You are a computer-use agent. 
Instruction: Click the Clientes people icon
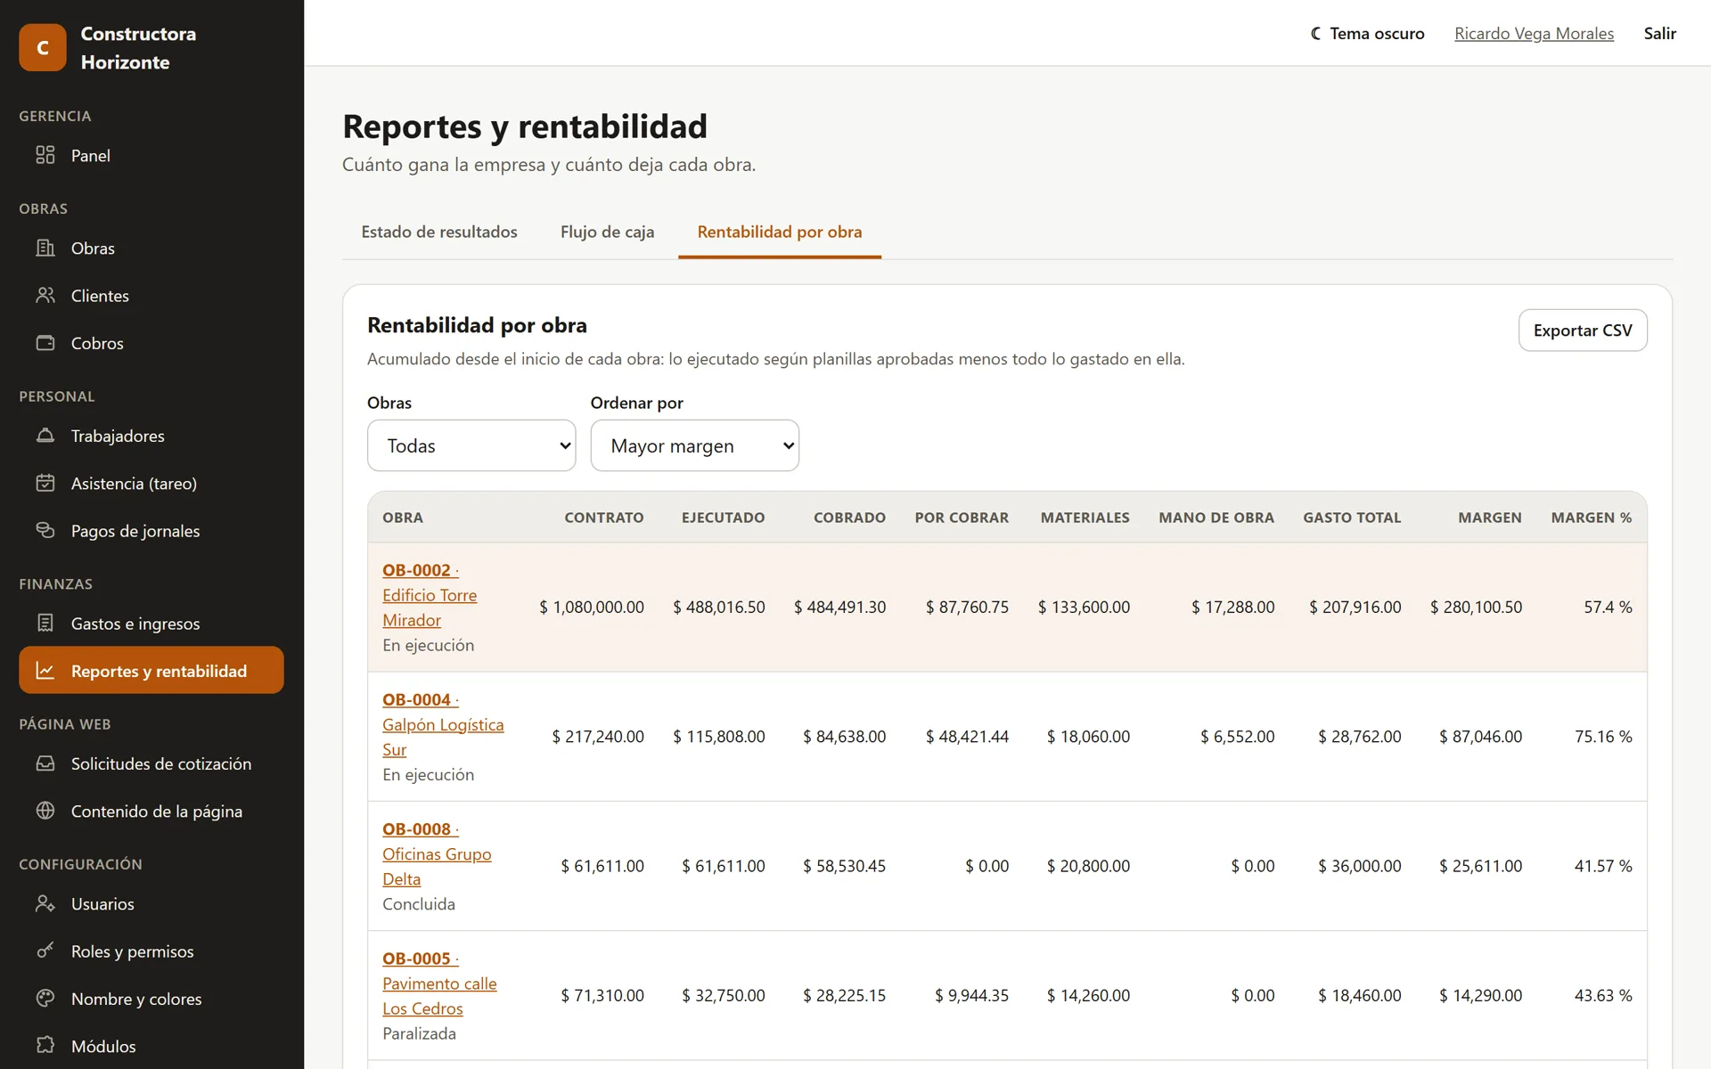click(45, 295)
